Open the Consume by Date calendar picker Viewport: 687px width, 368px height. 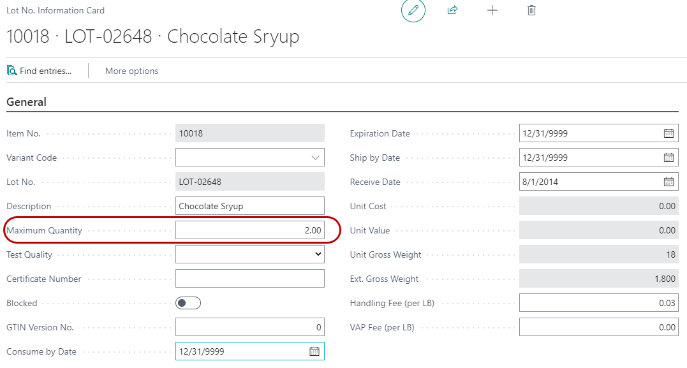(314, 351)
